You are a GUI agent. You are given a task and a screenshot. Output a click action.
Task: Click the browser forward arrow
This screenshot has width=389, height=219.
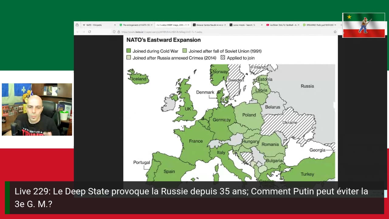(84, 32)
